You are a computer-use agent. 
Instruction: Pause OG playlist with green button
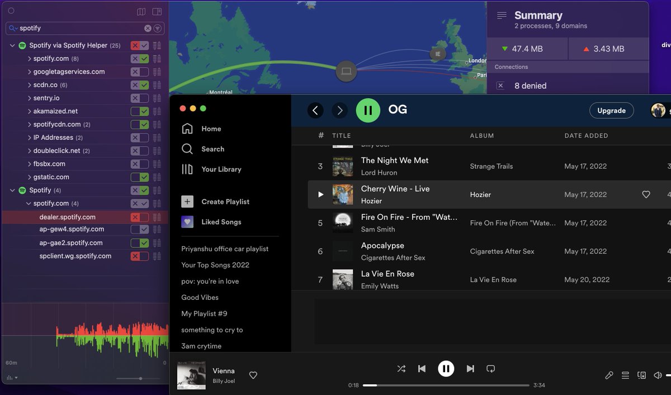[368, 110]
